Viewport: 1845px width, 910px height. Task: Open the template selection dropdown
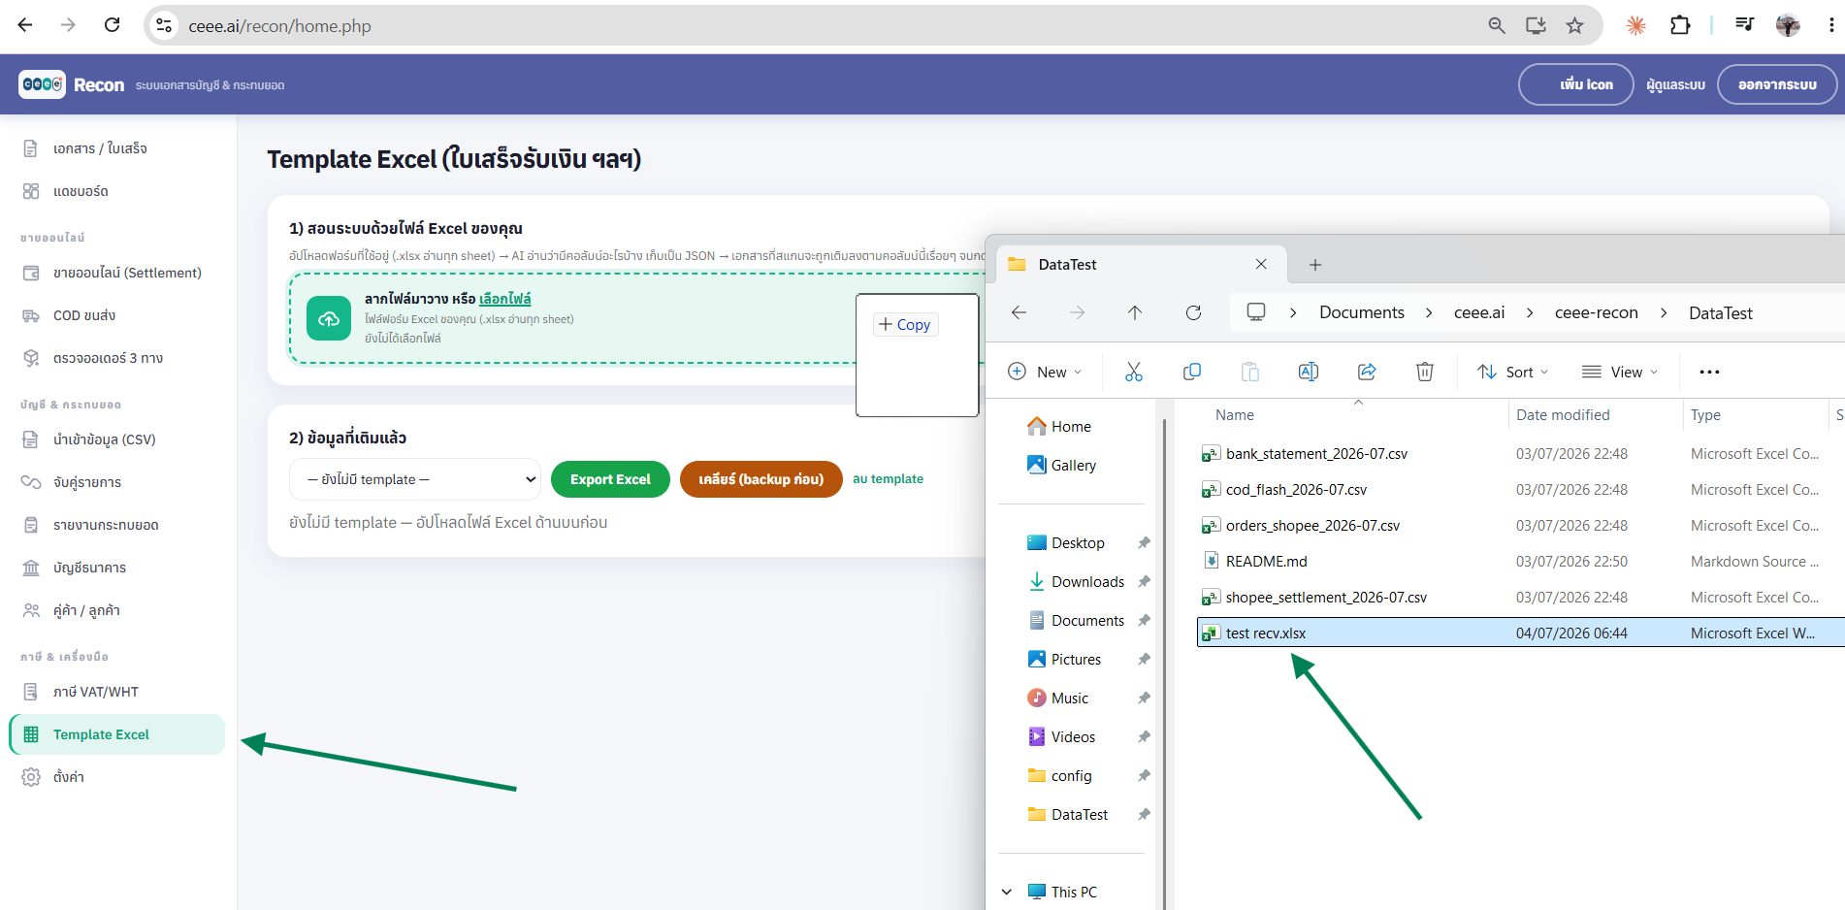tap(415, 479)
